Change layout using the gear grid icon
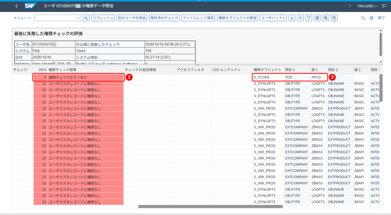 (x=326, y=18)
